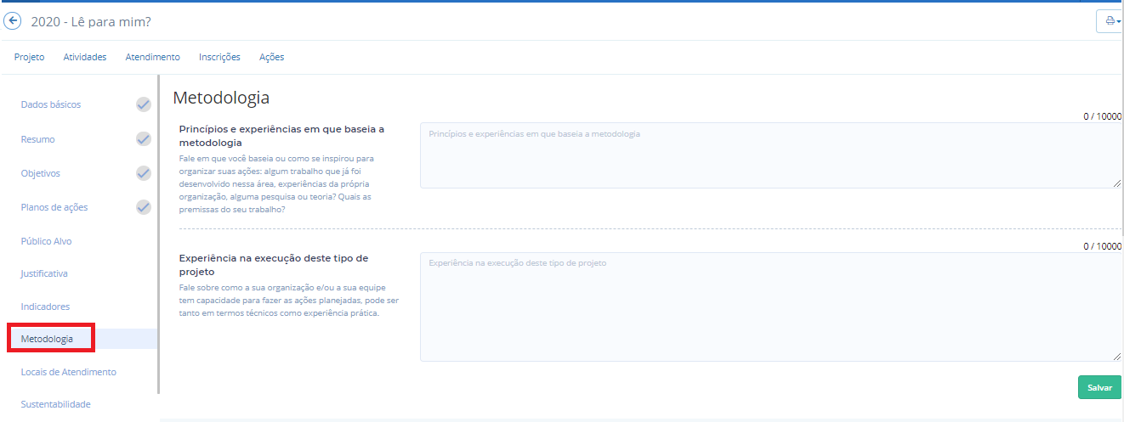
Task: Click the Princípios e experiências text area
Action: click(769, 155)
